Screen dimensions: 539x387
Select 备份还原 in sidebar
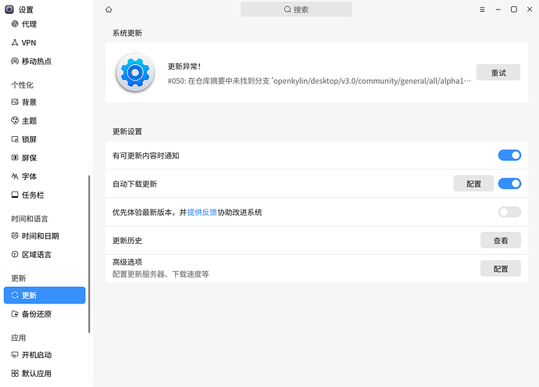pos(45,314)
